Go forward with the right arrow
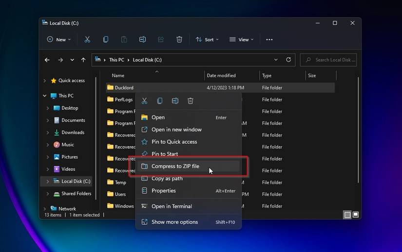This screenshot has width=402, height=252. (60, 60)
